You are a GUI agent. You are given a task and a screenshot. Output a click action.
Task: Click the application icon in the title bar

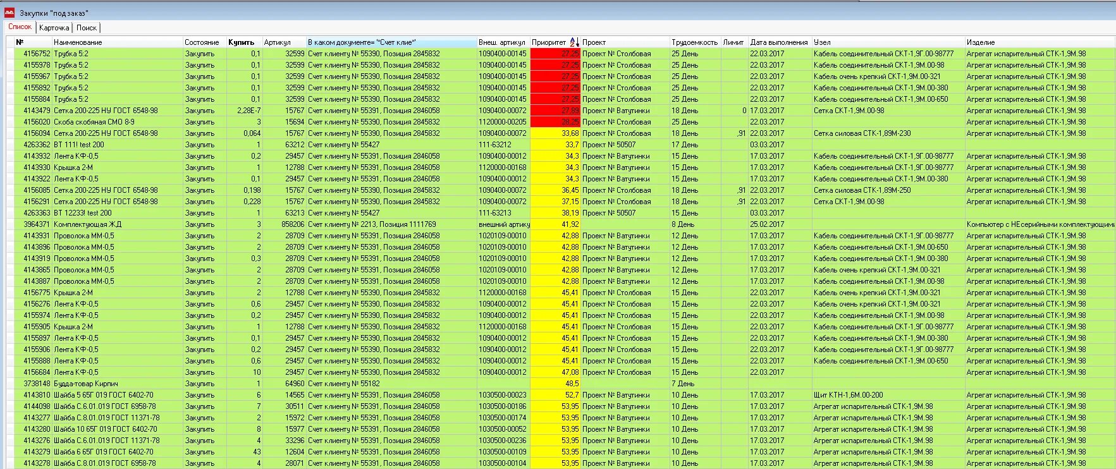[9, 13]
